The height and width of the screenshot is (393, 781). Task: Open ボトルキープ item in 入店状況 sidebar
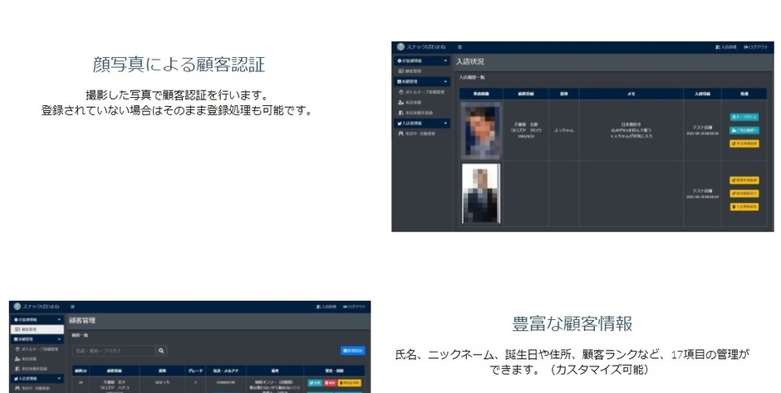click(x=424, y=92)
